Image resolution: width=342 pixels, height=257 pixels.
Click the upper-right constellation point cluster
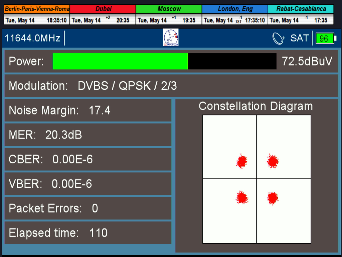(x=273, y=161)
